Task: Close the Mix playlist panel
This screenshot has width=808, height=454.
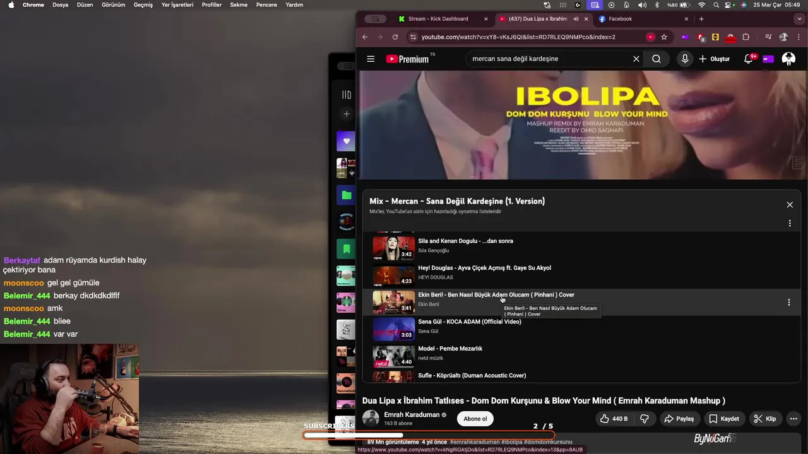Action: pyautogui.click(x=790, y=205)
